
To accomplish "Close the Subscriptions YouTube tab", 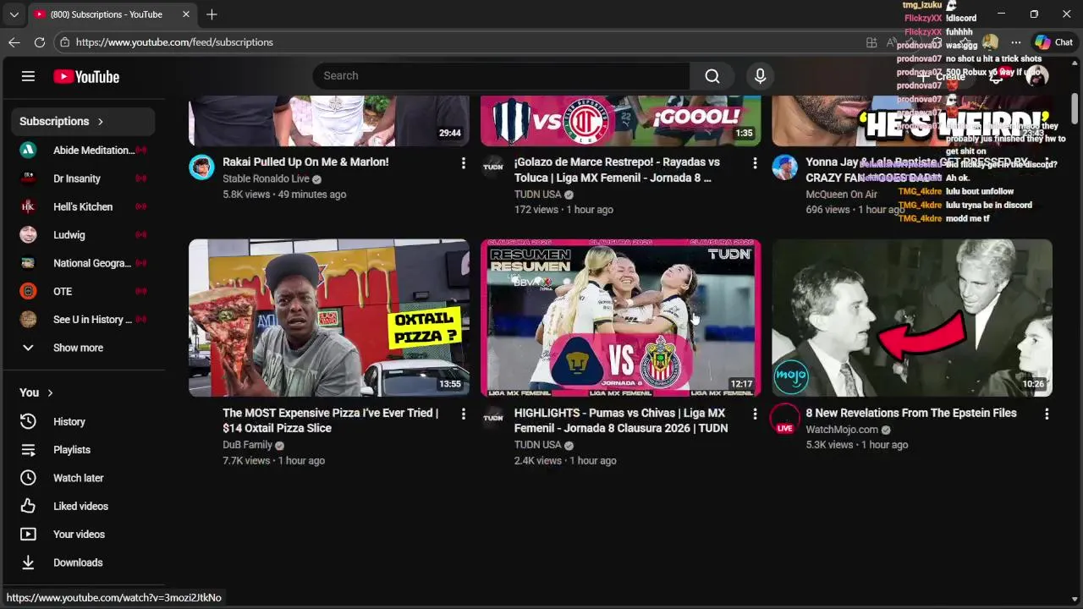I will click(186, 14).
